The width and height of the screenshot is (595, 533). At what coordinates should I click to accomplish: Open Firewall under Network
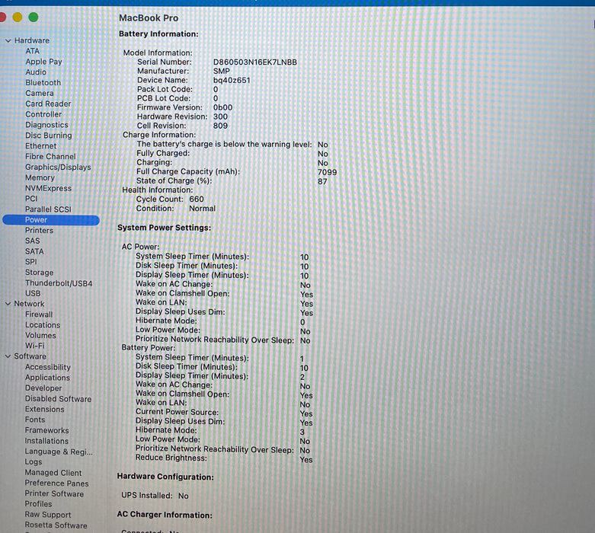point(39,314)
